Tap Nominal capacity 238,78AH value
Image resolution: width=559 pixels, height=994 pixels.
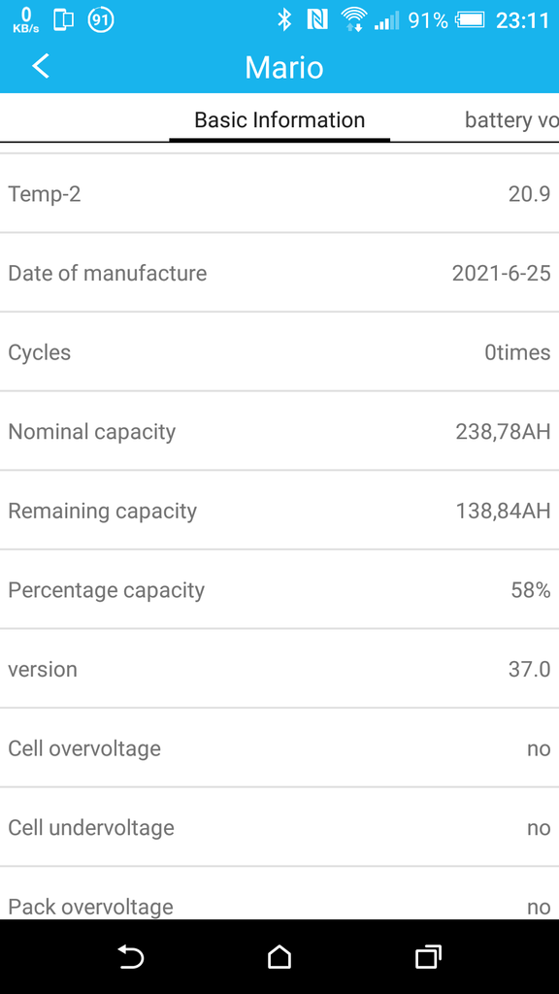(x=503, y=432)
